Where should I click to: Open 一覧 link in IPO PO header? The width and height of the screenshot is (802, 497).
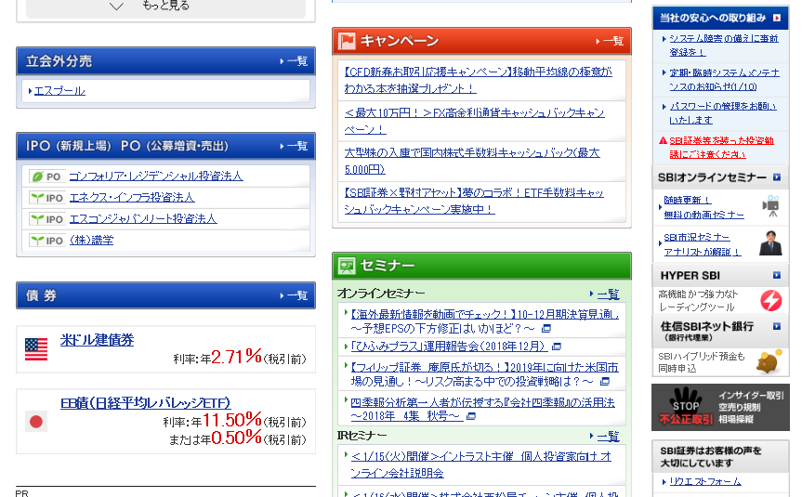pyautogui.click(x=294, y=146)
